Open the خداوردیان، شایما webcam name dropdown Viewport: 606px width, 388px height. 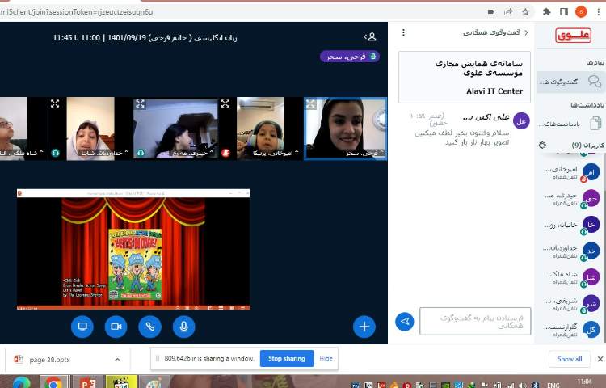[x=103, y=153]
